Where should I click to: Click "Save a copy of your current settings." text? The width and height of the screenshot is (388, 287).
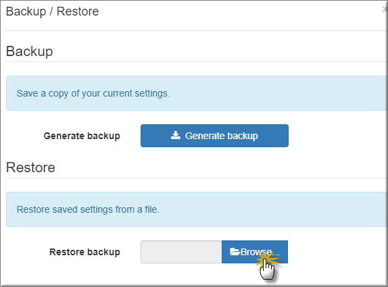coord(93,93)
